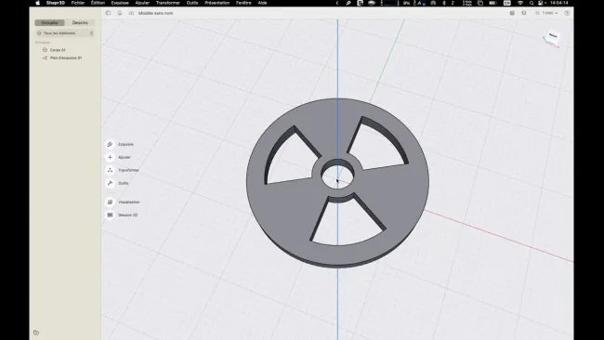The width and height of the screenshot is (604, 340).
Task: Open the Shapr3D application menu
Action: click(56, 3)
